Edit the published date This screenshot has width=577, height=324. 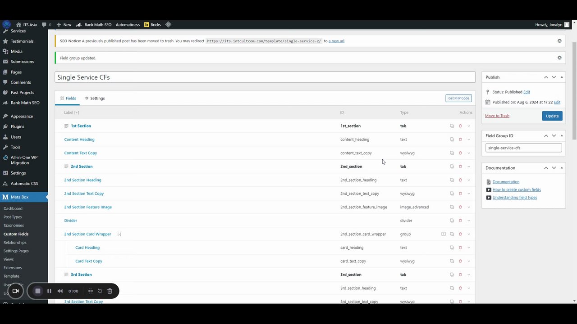pyautogui.click(x=557, y=102)
